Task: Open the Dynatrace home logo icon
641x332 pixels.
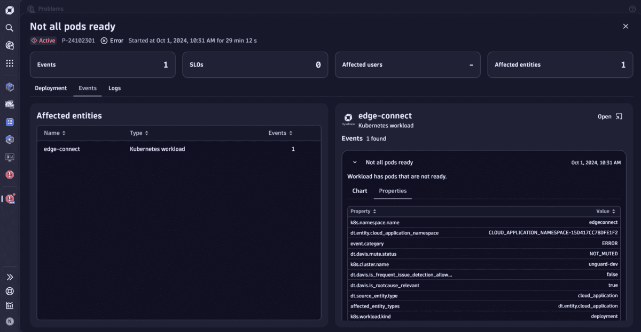Action: click(x=9, y=10)
